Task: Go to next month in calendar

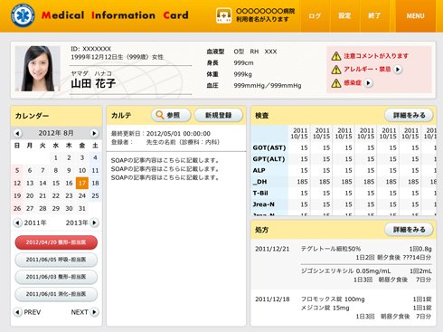Action: [x=94, y=133]
